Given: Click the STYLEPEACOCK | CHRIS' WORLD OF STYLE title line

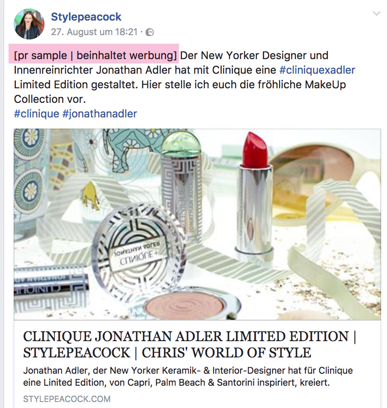Looking at the screenshot, I should tap(167, 353).
